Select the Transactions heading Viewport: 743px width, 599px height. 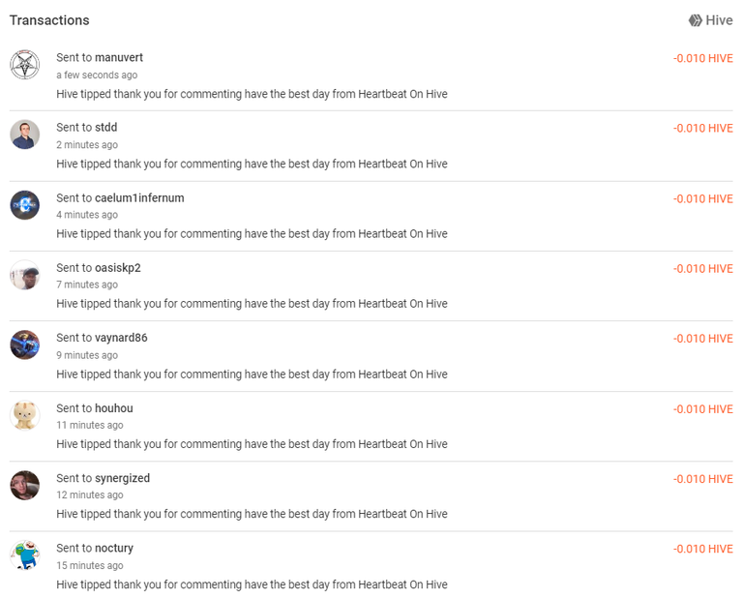click(x=49, y=20)
